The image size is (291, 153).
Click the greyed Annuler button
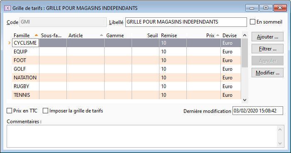tap(267, 61)
